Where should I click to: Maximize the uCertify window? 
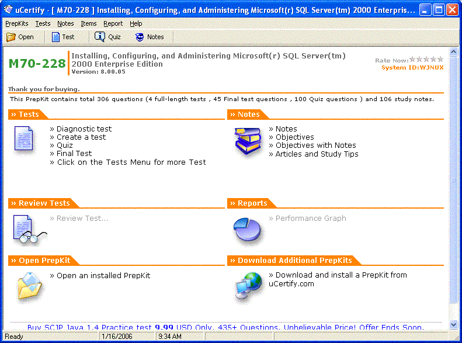[x=439, y=10]
